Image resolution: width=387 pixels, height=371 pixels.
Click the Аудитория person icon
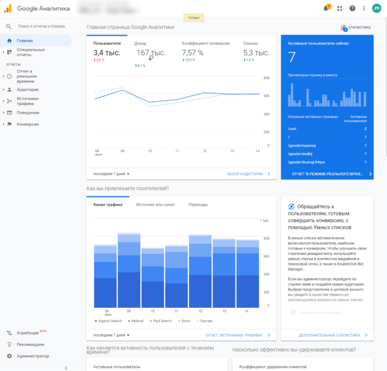pos(10,89)
